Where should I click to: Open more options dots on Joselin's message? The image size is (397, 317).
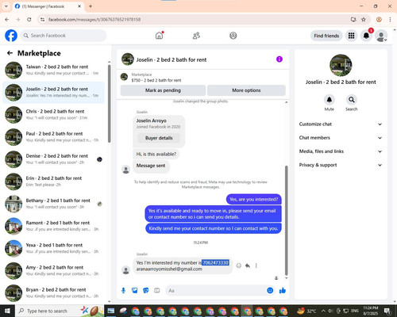coord(256,265)
